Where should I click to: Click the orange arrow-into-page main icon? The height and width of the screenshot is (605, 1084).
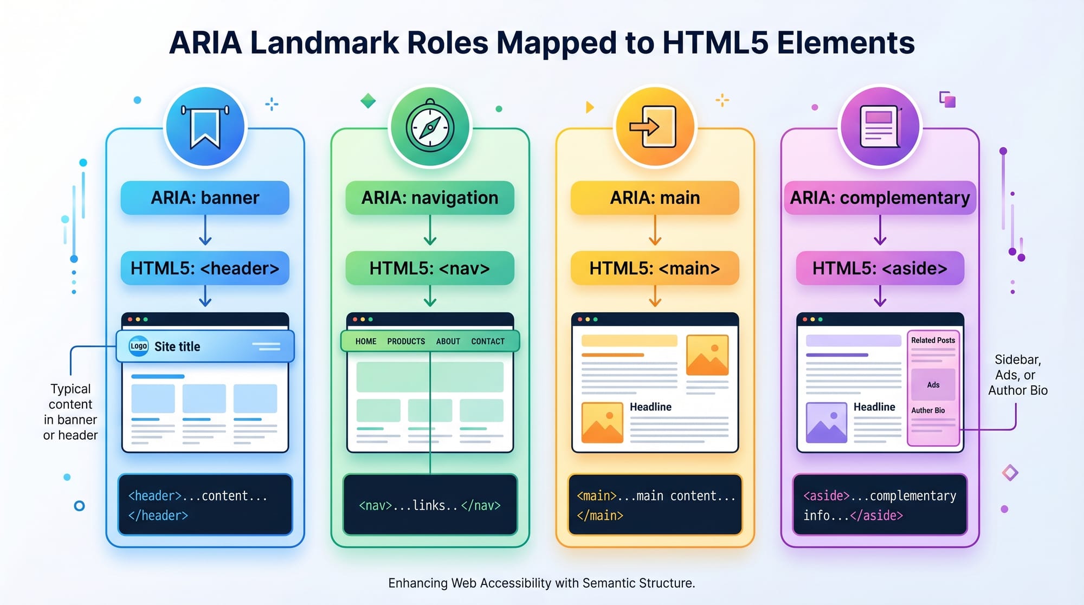[655, 127]
